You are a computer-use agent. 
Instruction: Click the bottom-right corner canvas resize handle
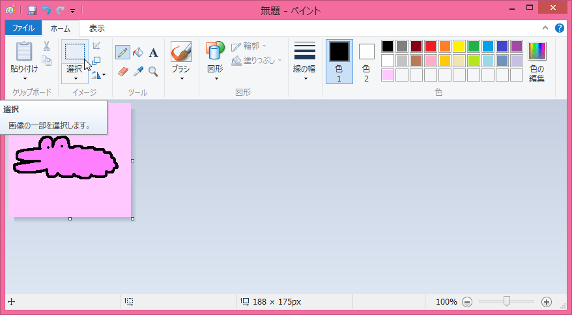coord(132,218)
